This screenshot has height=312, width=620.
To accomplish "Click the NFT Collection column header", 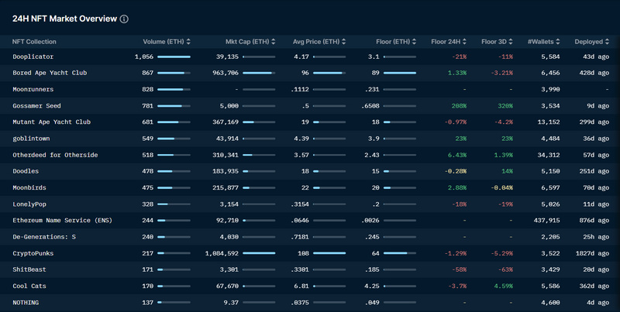I will (35, 42).
